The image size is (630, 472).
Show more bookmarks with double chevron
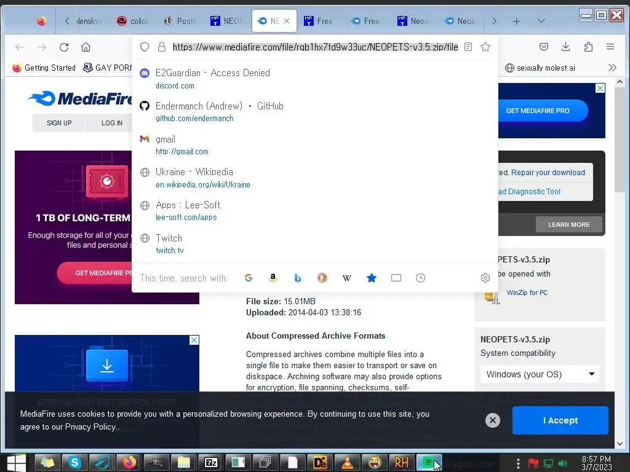[612, 68]
